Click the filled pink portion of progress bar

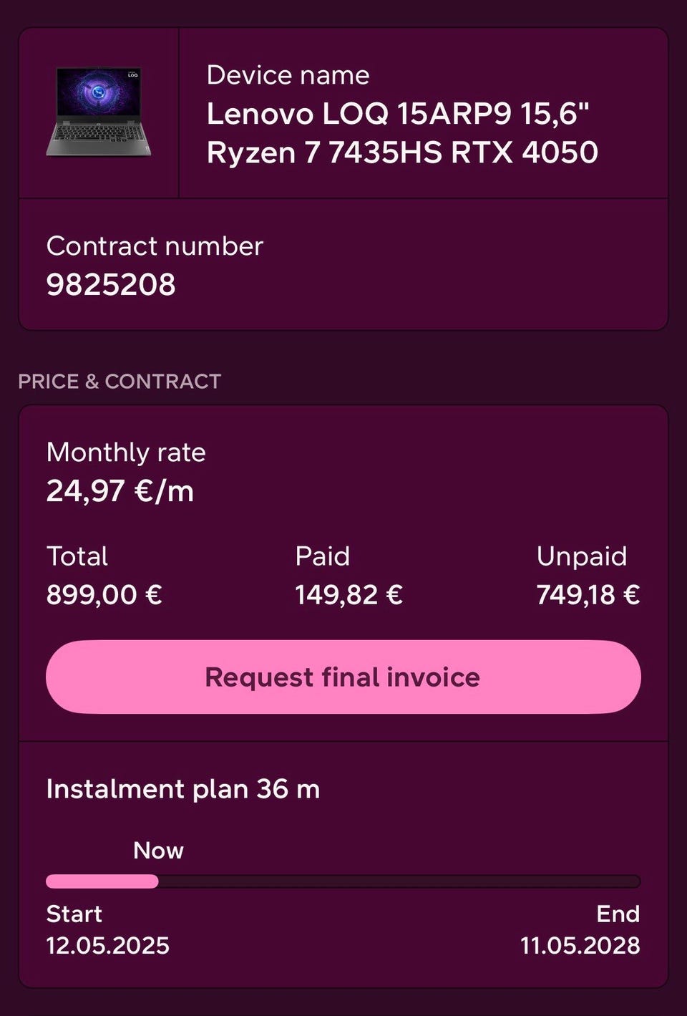102,881
